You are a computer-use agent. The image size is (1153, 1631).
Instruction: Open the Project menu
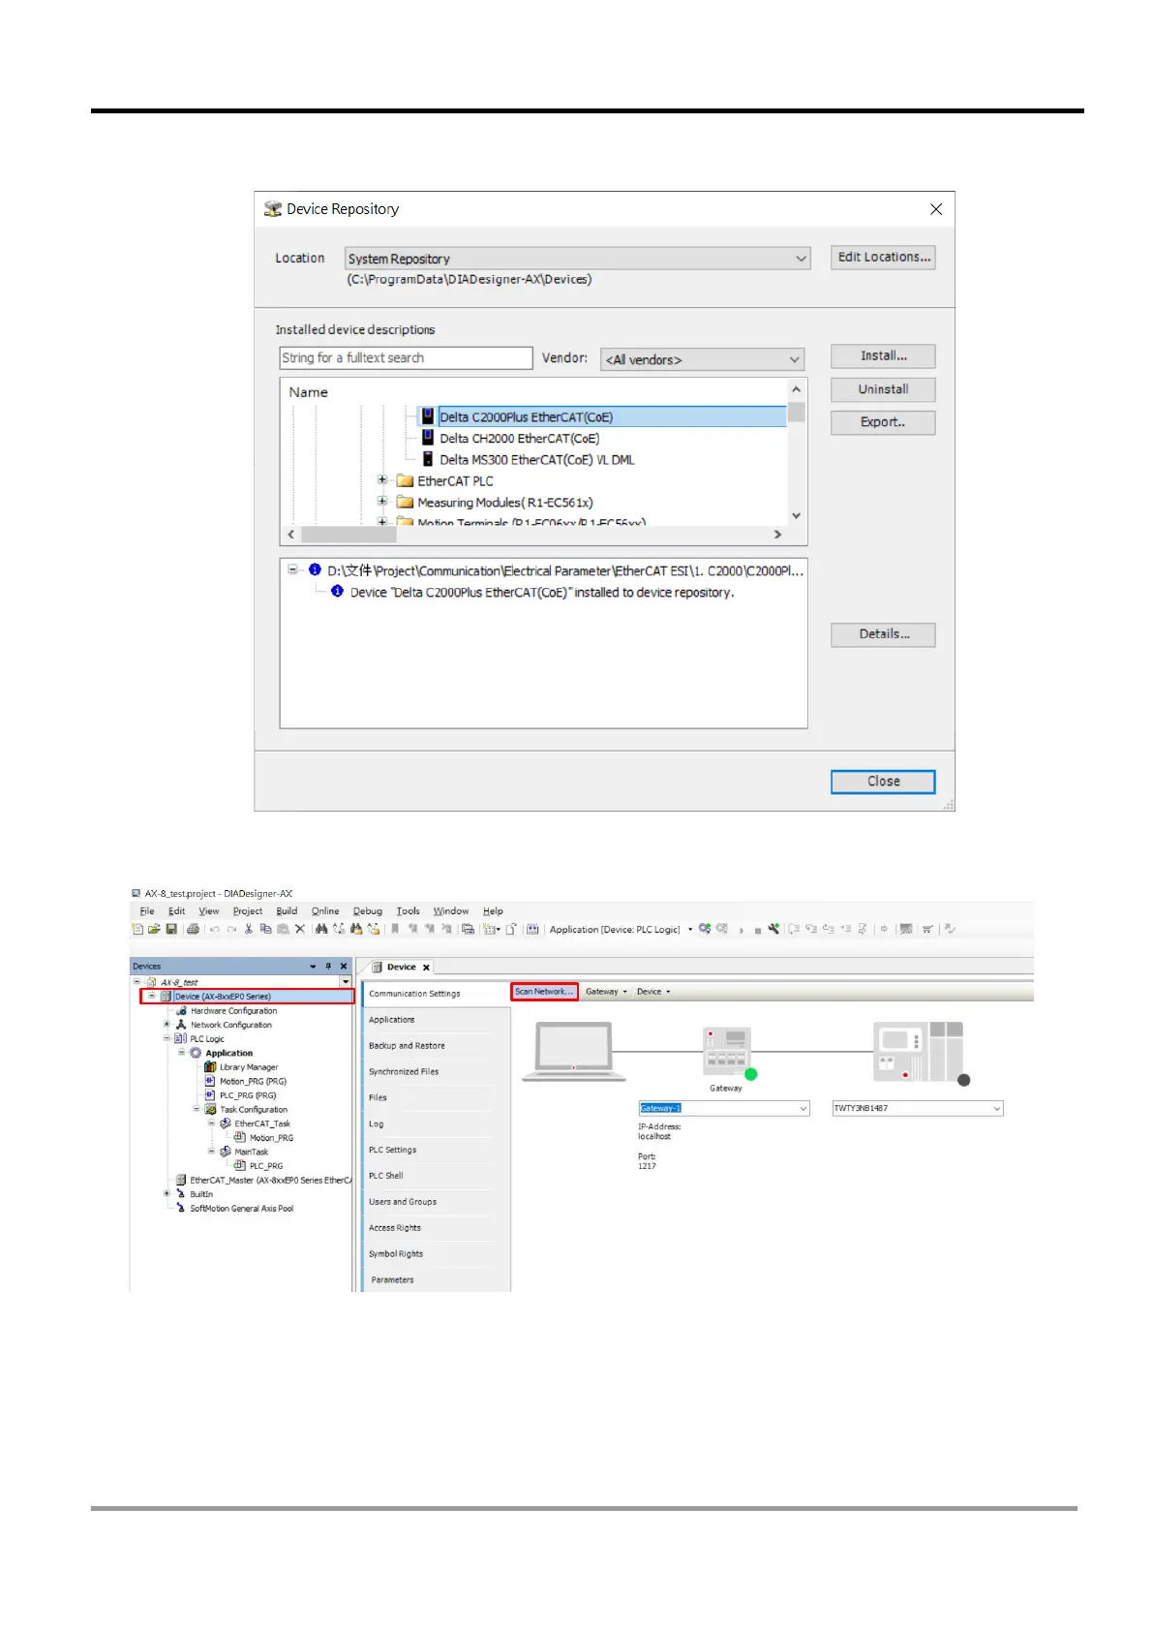[x=248, y=911]
